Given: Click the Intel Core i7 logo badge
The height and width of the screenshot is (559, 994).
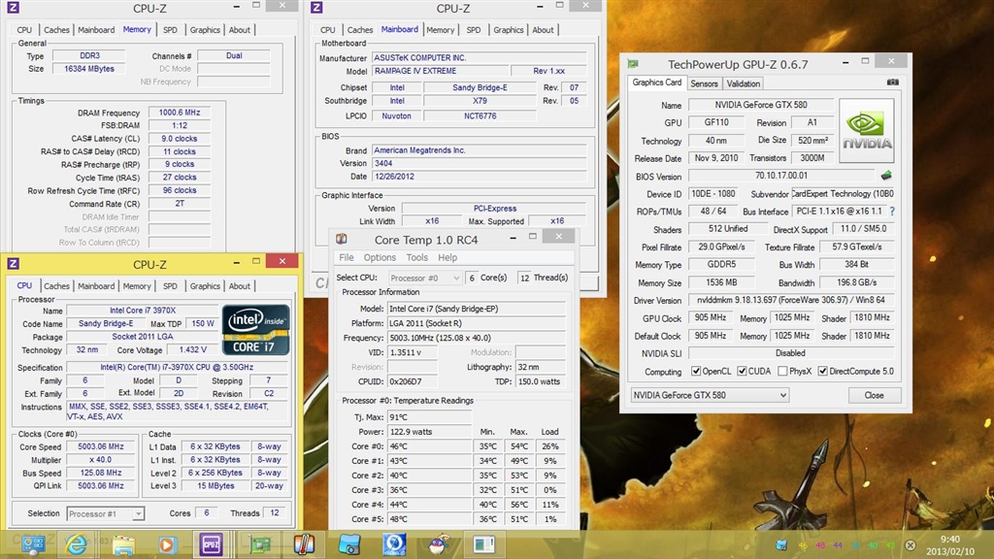Looking at the screenshot, I should pyautogui.click(x=256, y=330).
